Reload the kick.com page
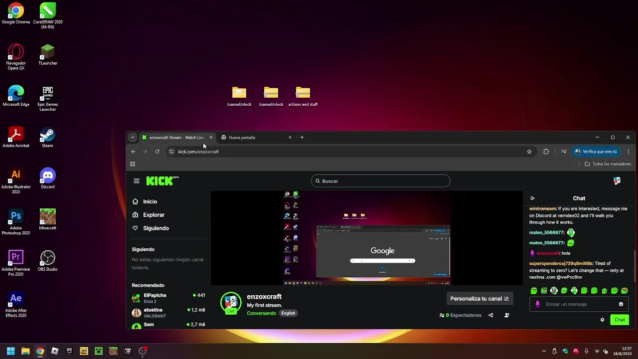This screenshot has height=359, width=638. [157, 152]
